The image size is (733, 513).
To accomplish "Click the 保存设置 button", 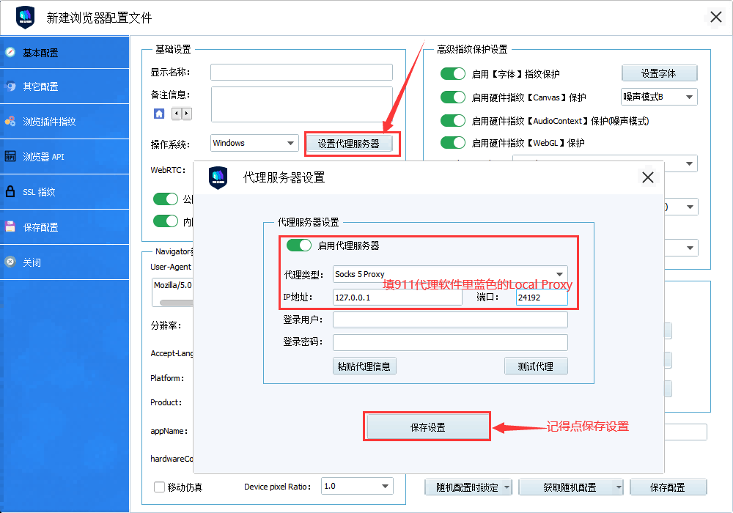I will point(427,427).
